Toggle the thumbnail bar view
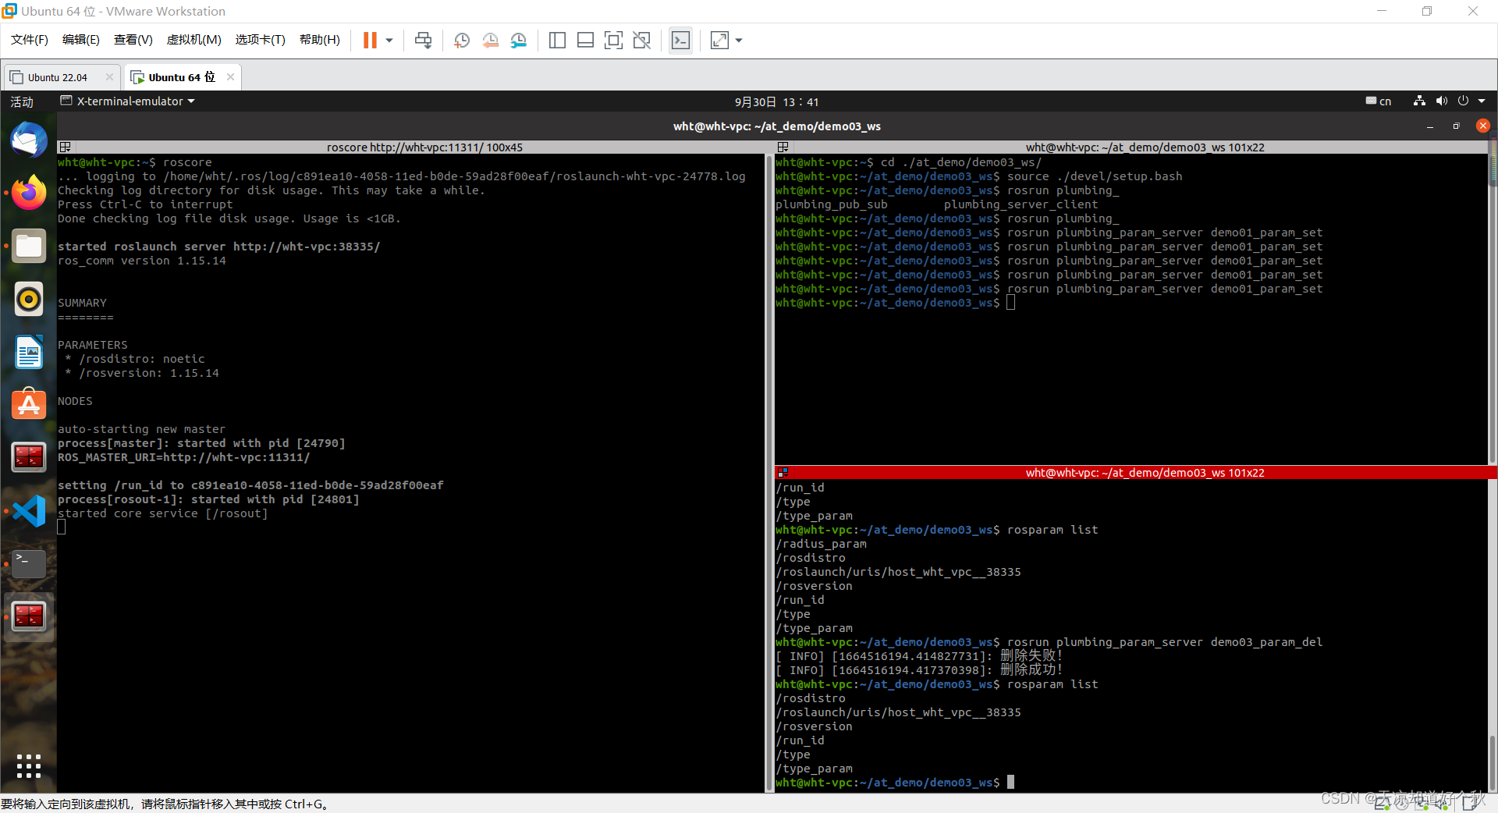Image resolution: width=1498 pixels, height=813 pixels. click(x=586, y=40)
